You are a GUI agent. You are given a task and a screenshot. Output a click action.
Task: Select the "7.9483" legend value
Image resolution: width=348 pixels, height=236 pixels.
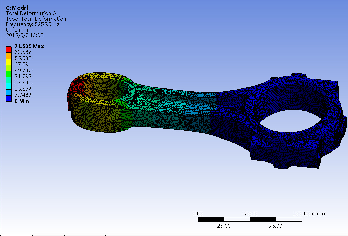tap(23, 95)
